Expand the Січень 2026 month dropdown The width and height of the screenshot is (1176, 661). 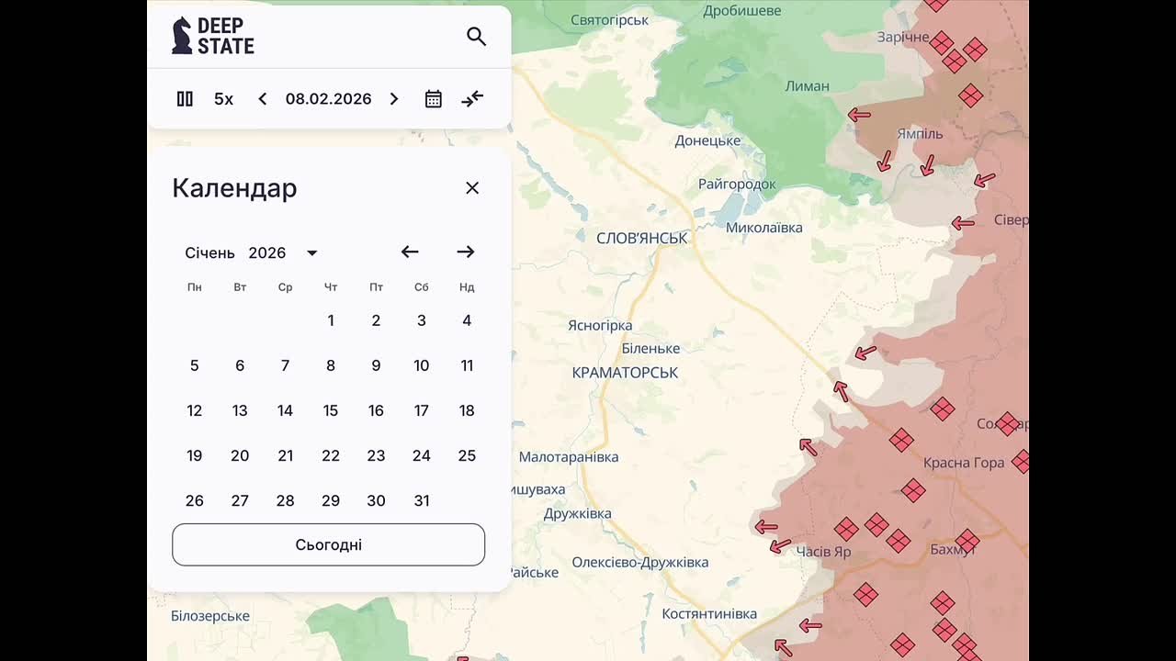click(x=311, y=253)
